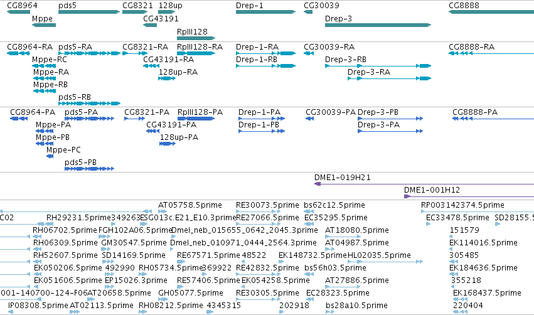534x315 pixels.
Task: Open the RpIII128-RA transcript label
Action: tap(200, 46)
